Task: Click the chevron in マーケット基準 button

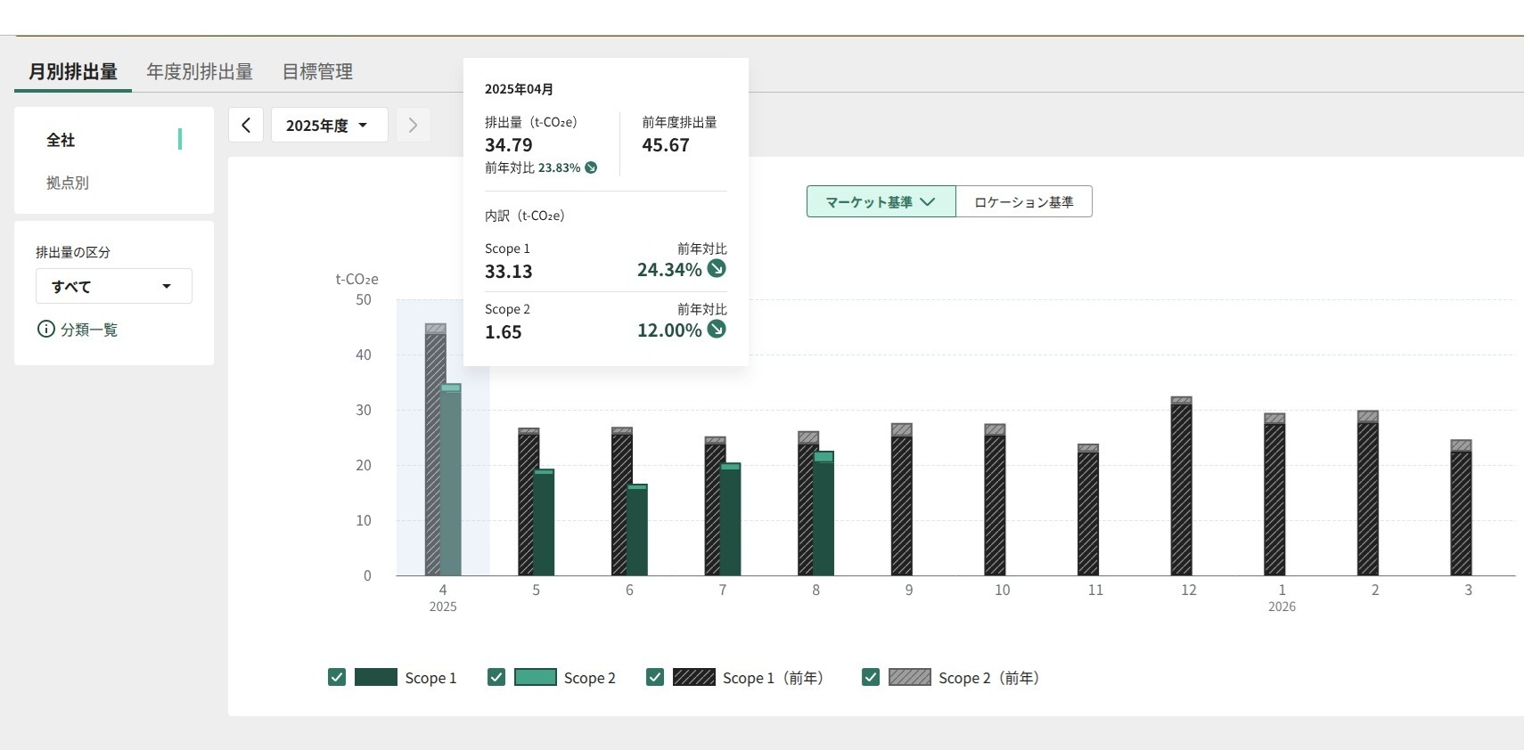Action: pos(928,202)
